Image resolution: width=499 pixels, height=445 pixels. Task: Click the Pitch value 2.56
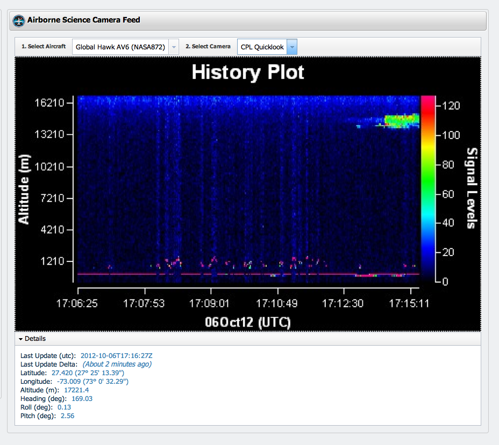67,416
